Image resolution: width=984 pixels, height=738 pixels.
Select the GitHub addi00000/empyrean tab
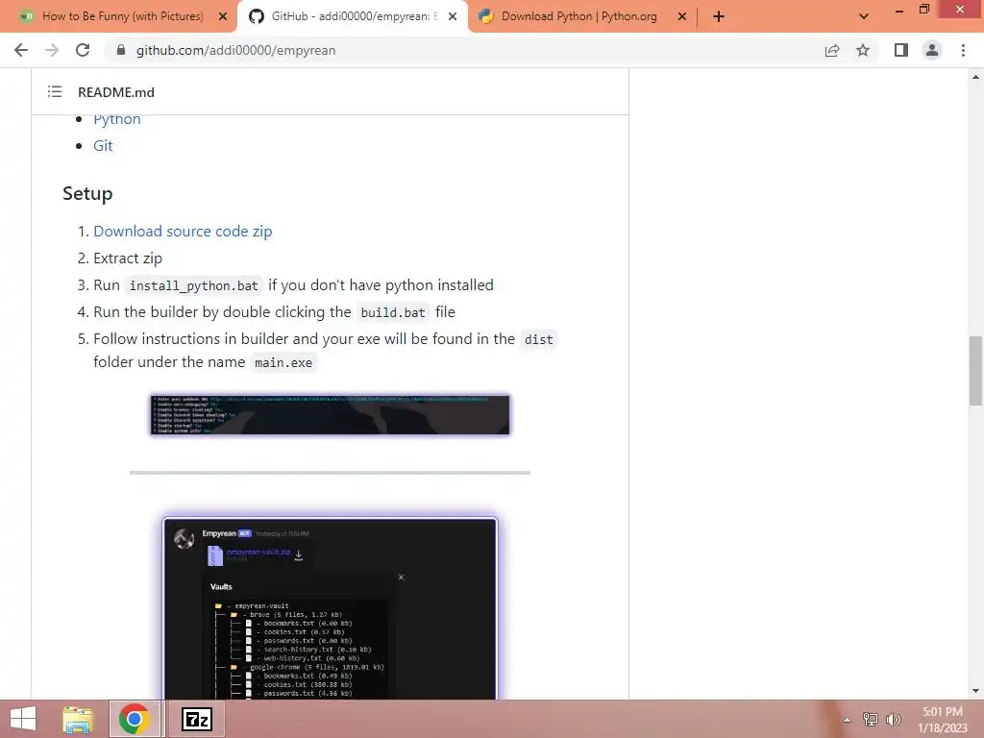click(x=352, y=16)
